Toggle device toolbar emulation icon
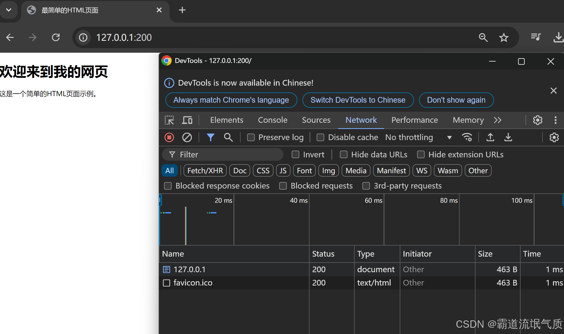 click(x=187, y=120)
